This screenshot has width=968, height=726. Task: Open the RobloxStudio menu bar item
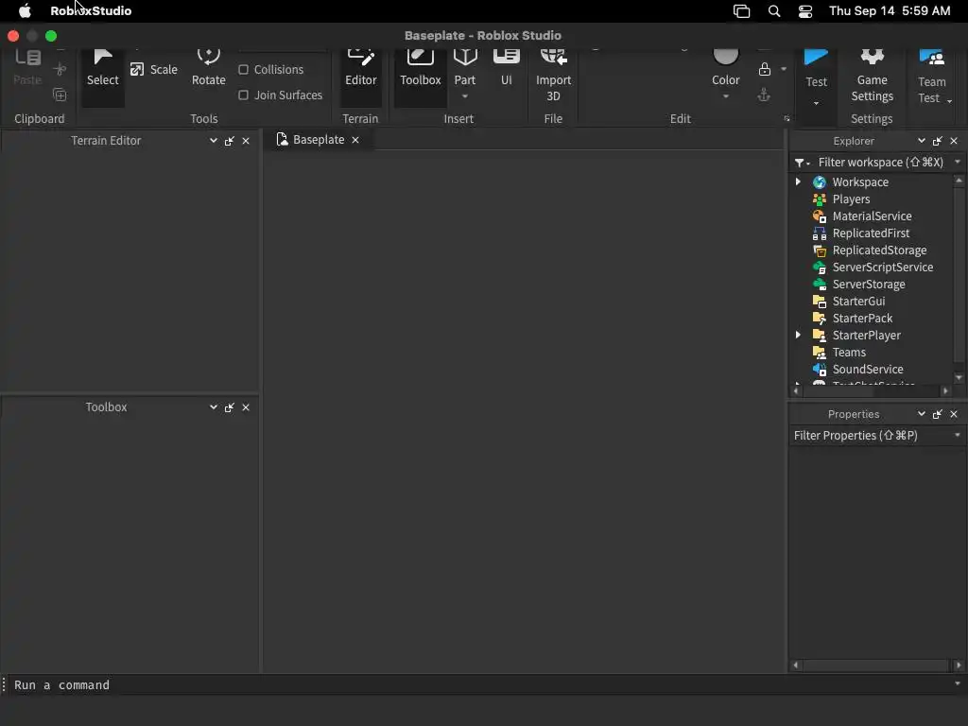pos(91,10)
